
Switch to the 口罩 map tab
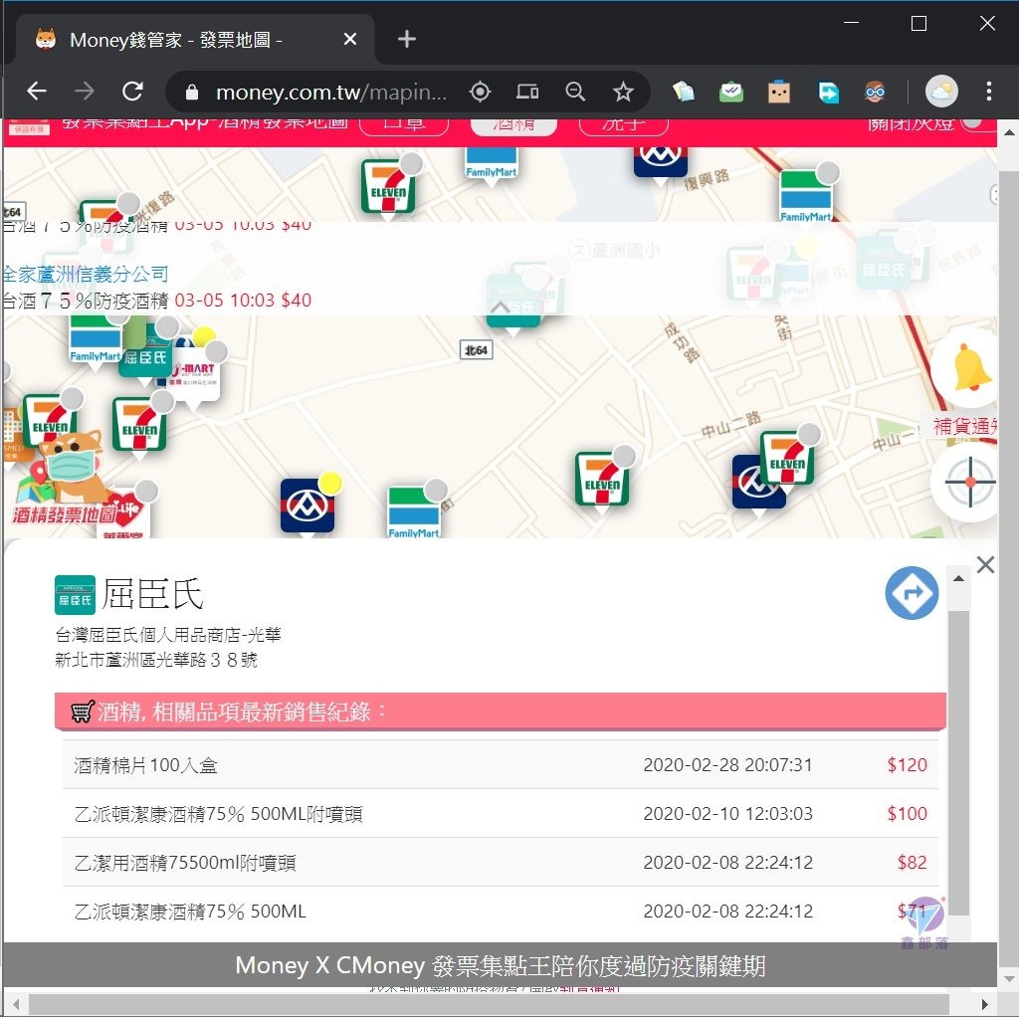point(404,124)
